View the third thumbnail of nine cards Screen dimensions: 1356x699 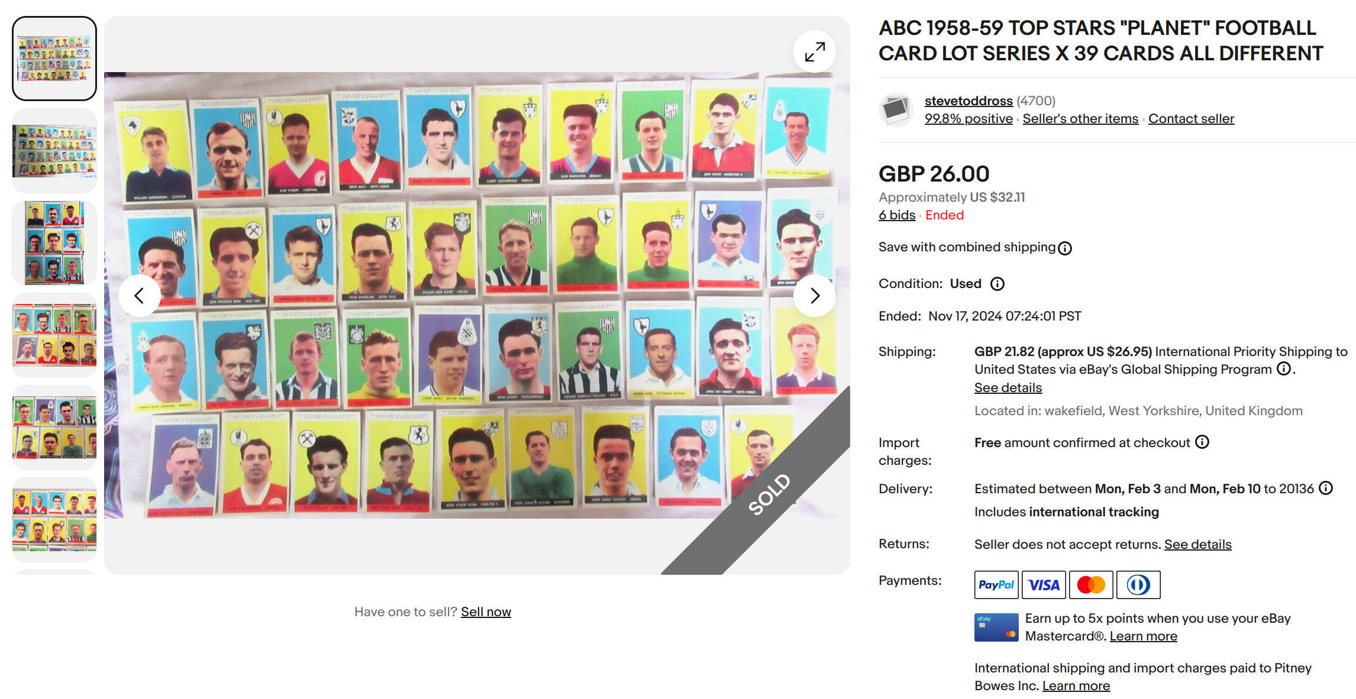(54, 243)
